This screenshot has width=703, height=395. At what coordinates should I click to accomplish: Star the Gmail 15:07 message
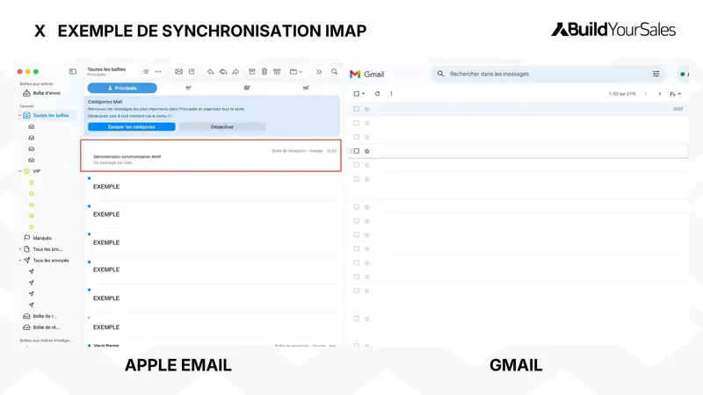[x=366, y=109]
